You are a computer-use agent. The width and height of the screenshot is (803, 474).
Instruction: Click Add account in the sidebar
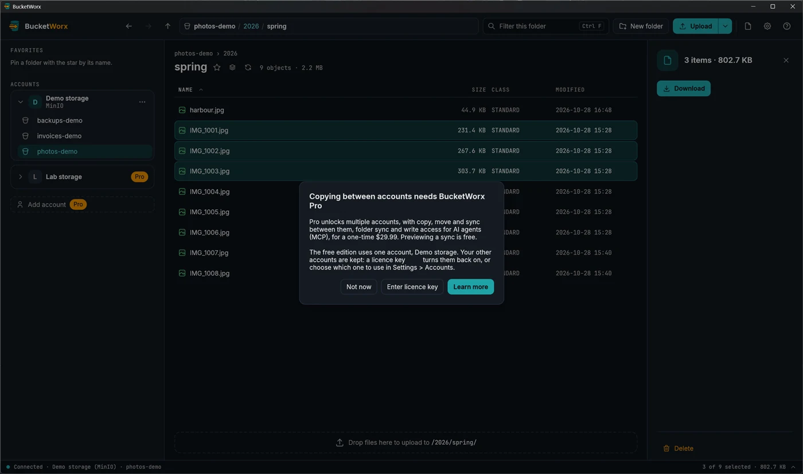pyautogui.click(x=82, y=205)
